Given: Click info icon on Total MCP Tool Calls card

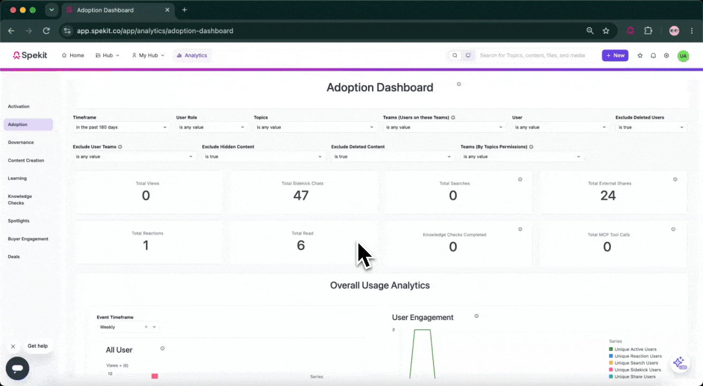Looking at the screenshot, I should click(674, 229).
